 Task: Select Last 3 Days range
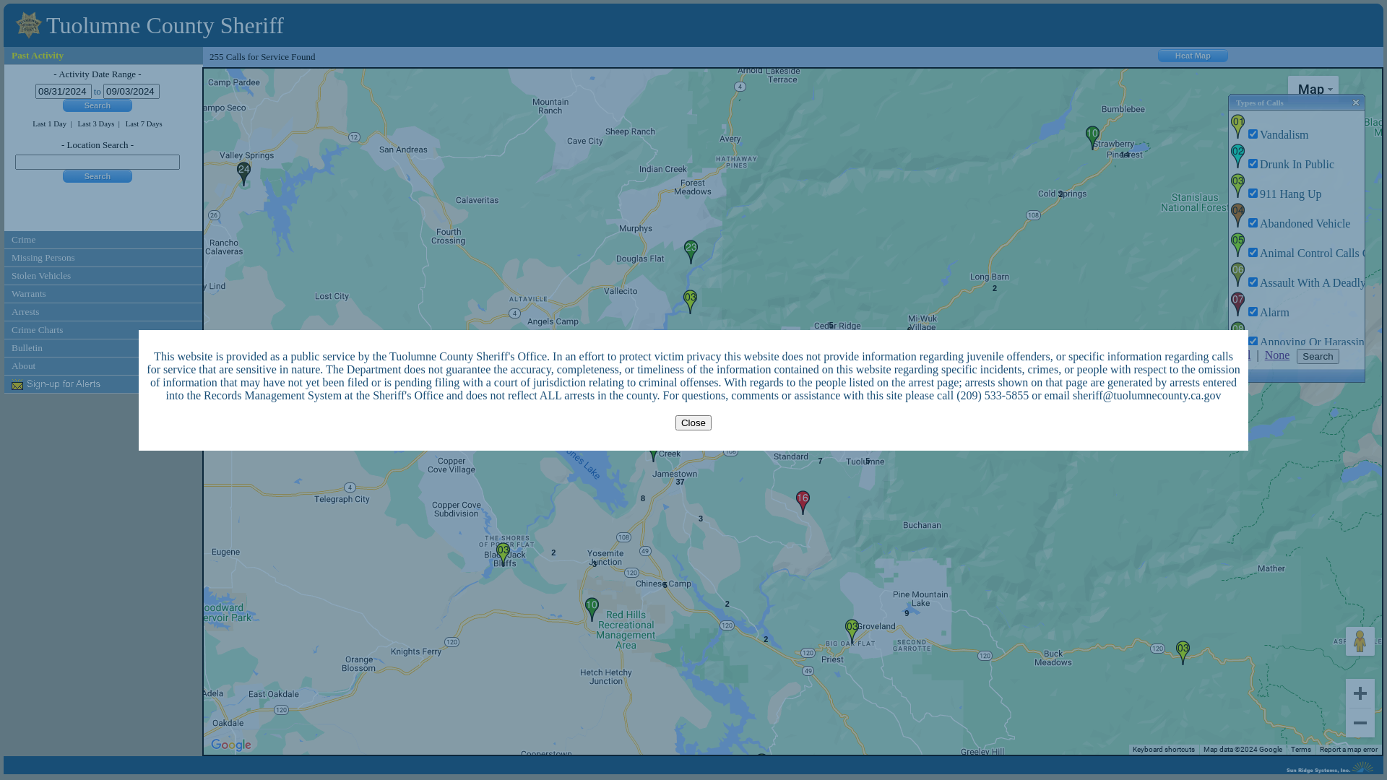(96, 123)
